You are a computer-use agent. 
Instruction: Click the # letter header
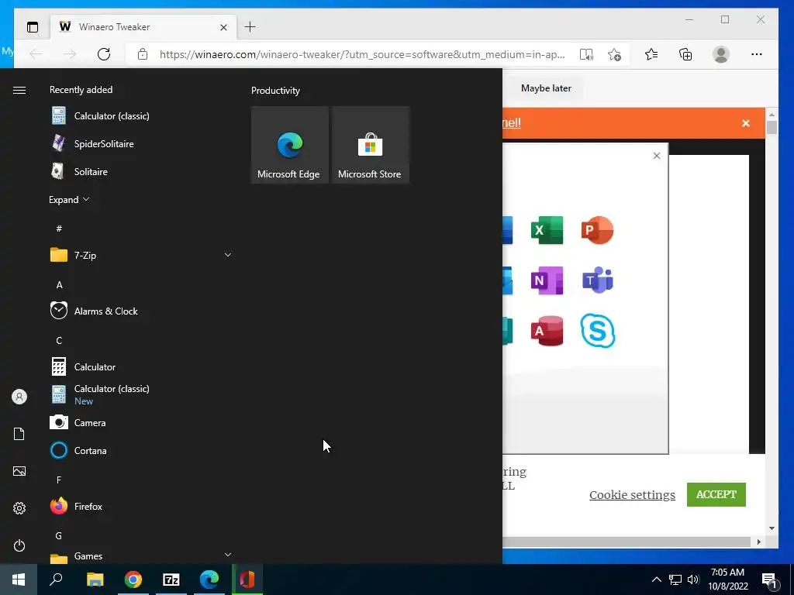point(59,229)
